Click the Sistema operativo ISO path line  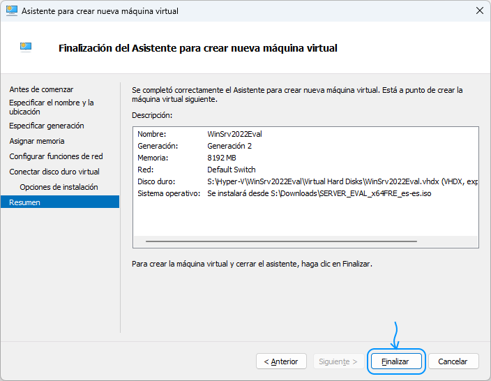tap(319, 193)
